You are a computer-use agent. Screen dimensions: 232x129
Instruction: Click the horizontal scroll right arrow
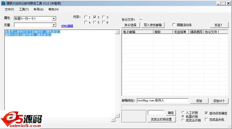113,119
